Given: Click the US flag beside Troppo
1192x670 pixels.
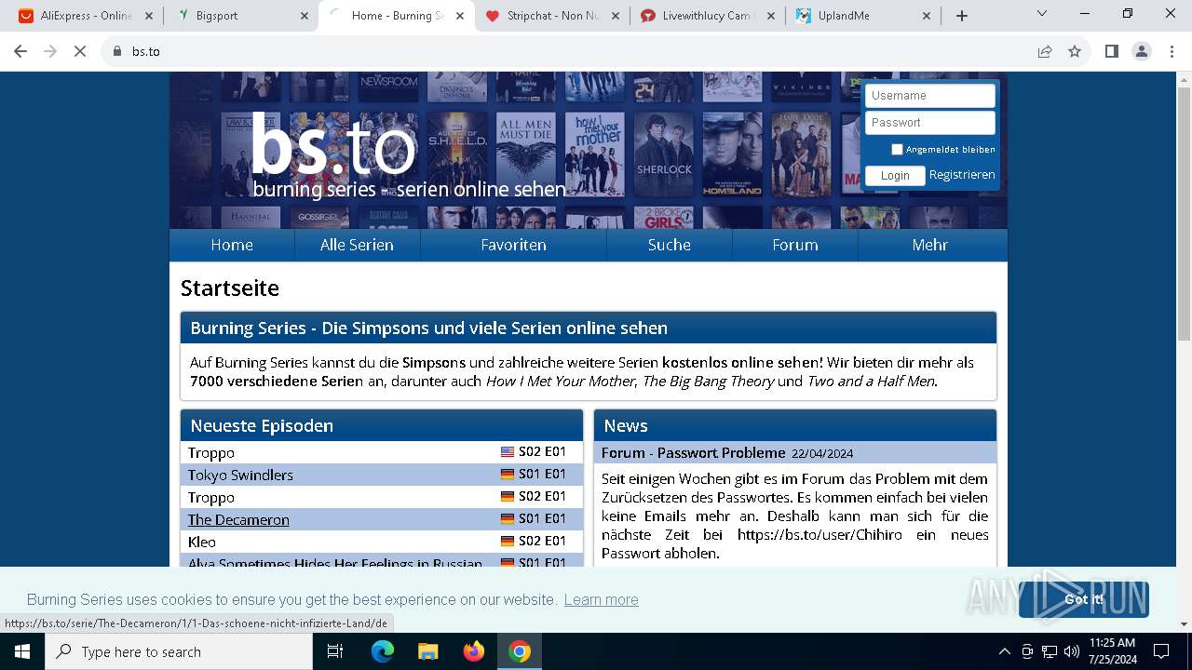Looking at the screenshot, I should tap(508, 451).
